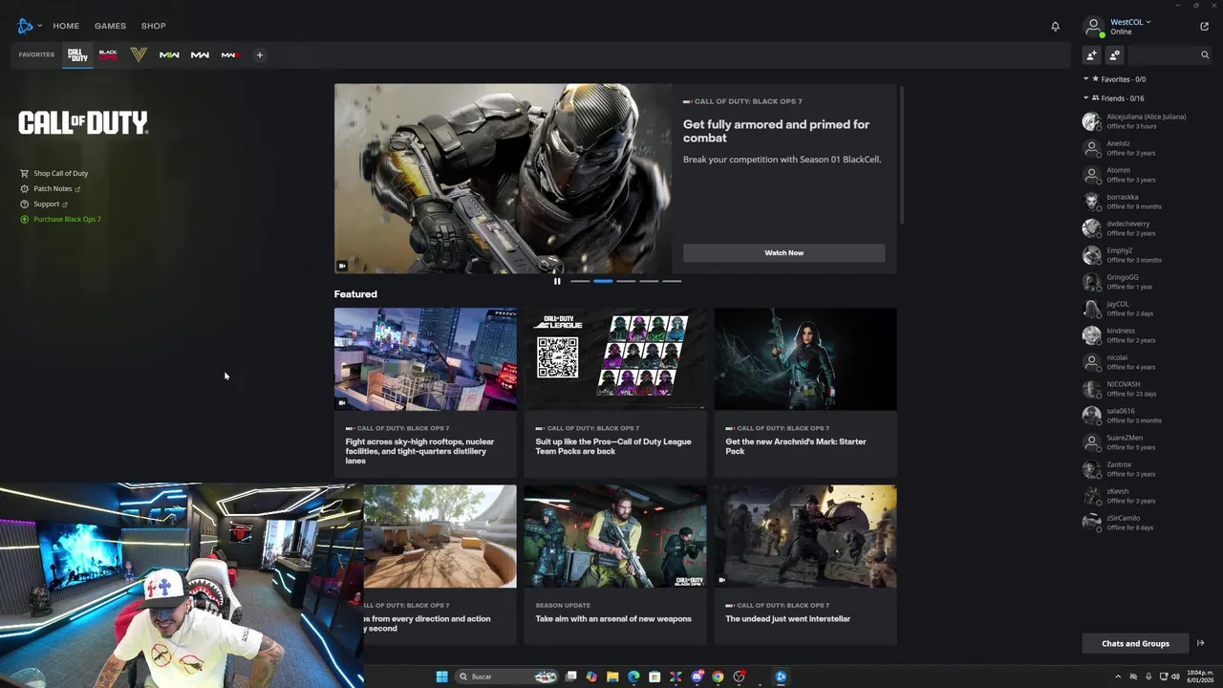Select the Call of Duty favorites icon
Image resolution: width=1223 pixels, height=688 pixels.
tap(77, 54)
